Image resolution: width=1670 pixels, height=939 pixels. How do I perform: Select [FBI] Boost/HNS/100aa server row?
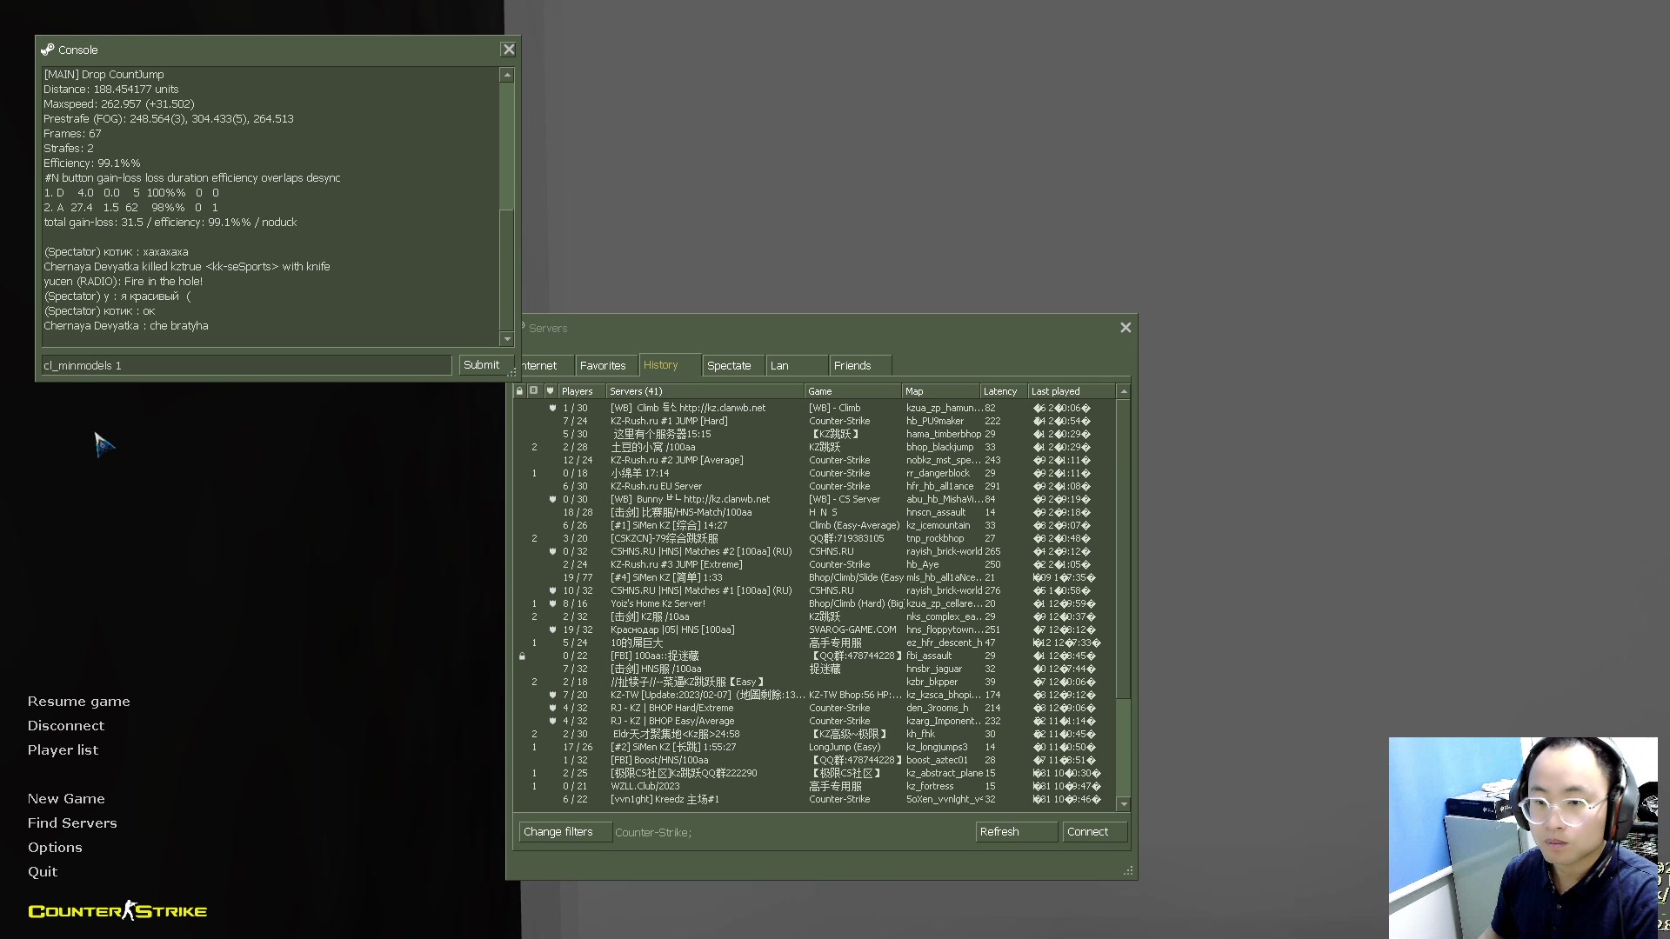tap(816, 760)
